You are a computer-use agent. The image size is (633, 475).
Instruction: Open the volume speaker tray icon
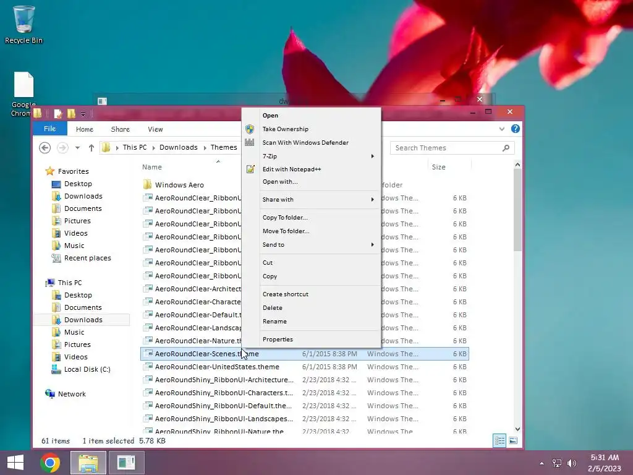tap(572, 463)
